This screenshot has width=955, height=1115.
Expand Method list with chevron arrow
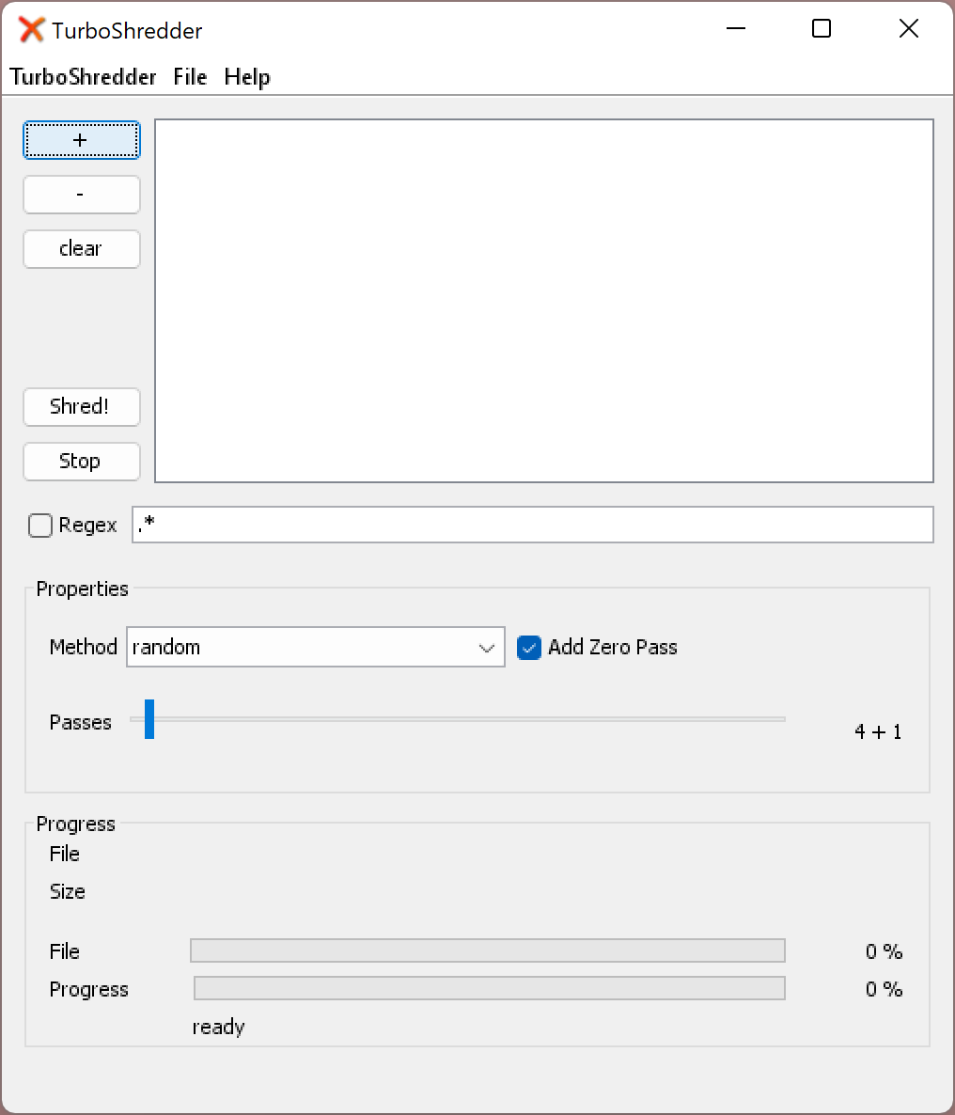pyautogui.click(x=487, y=648)
